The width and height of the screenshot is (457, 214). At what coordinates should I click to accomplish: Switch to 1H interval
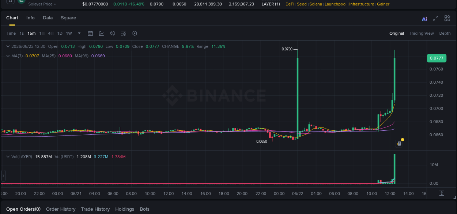42,33
